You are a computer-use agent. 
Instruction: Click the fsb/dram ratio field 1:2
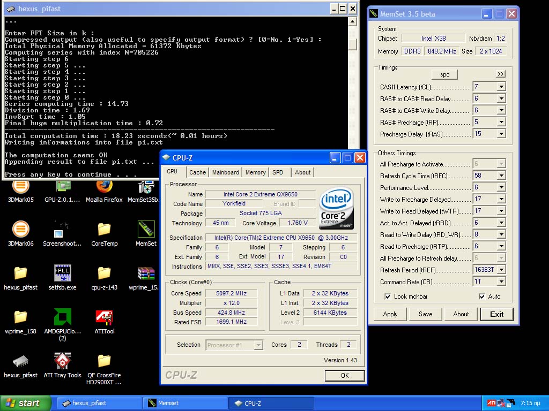[x=501, y=39]
